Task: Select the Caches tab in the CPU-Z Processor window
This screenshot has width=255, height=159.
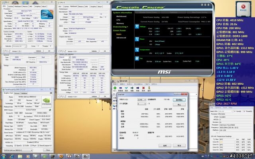Action: (11, 6)
